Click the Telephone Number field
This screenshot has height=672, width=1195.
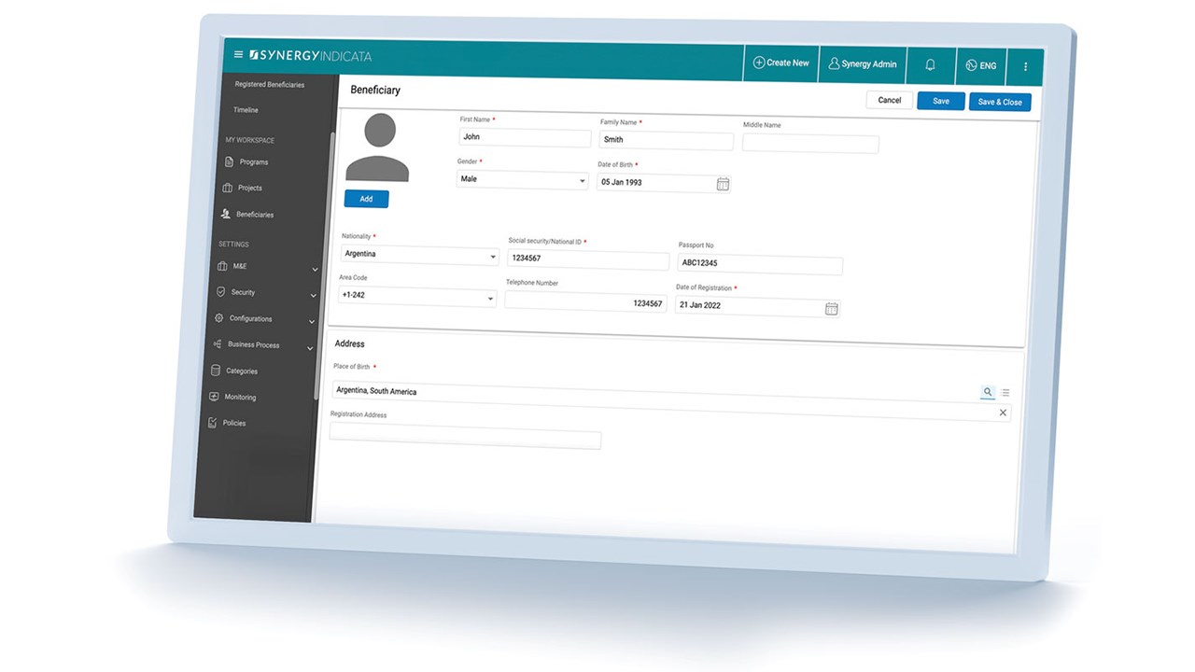click(x=585, y=302)
